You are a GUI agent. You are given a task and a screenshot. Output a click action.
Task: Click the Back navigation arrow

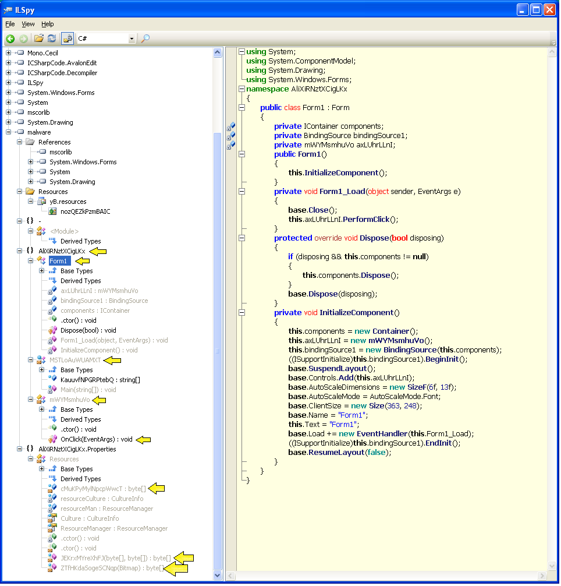[10, 38]
